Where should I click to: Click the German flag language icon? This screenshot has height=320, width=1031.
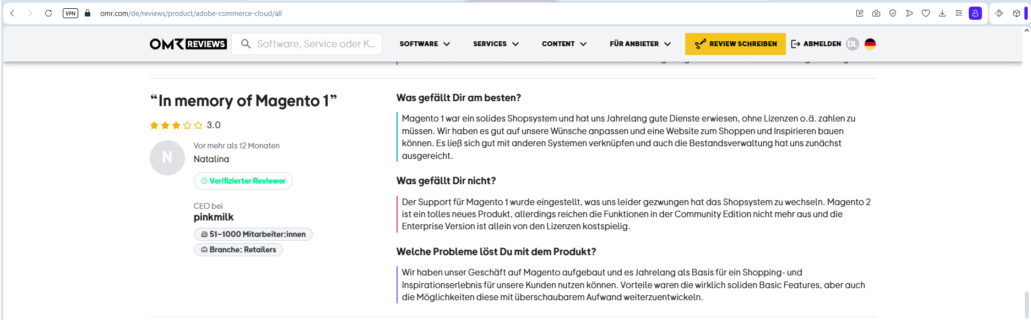(870, 44)
